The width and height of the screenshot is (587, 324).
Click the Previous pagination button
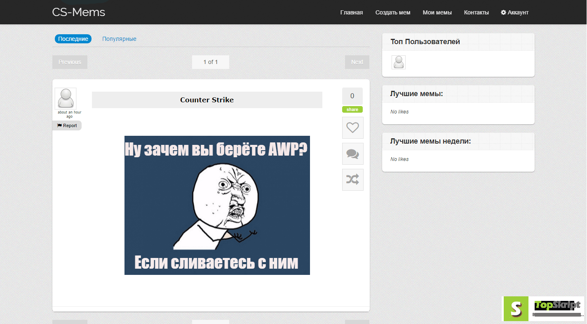click(x=70, y=62)
